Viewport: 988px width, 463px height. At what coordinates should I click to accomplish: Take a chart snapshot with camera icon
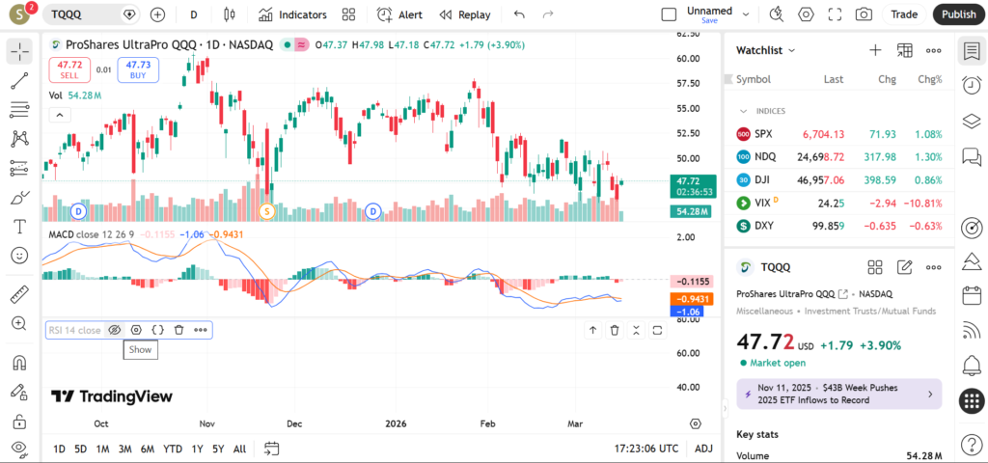pyautogui.click(x=864, y=14)
